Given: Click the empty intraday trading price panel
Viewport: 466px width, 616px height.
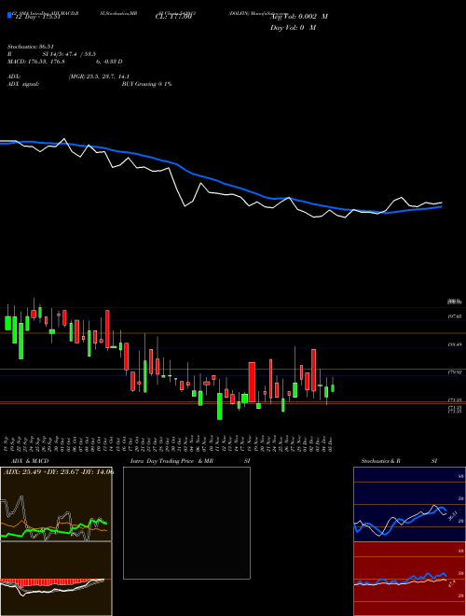Looking at the screenshot, I should [186, 523].
